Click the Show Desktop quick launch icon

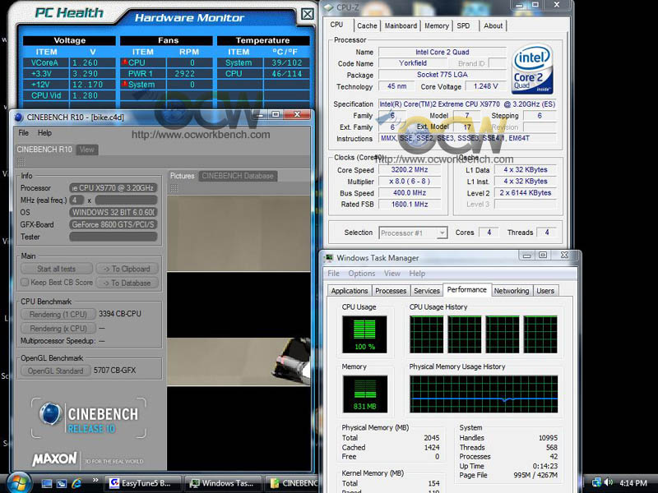click(47, 483)
